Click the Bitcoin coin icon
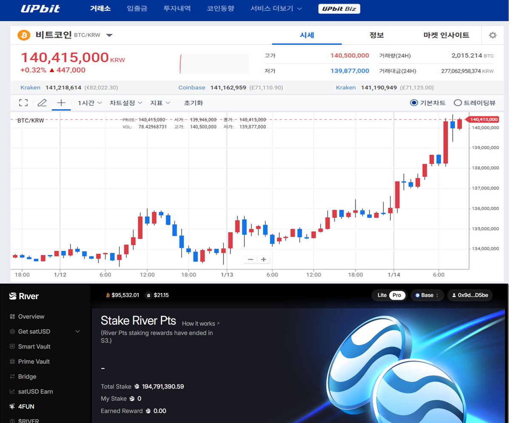Image resolution: width=510 pixels, height=423 pixels. pos(24,35)
